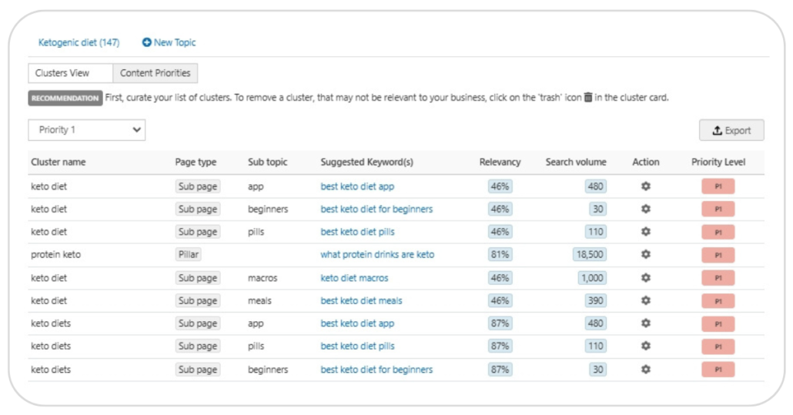Switch to Content Priorities tab

156,73
